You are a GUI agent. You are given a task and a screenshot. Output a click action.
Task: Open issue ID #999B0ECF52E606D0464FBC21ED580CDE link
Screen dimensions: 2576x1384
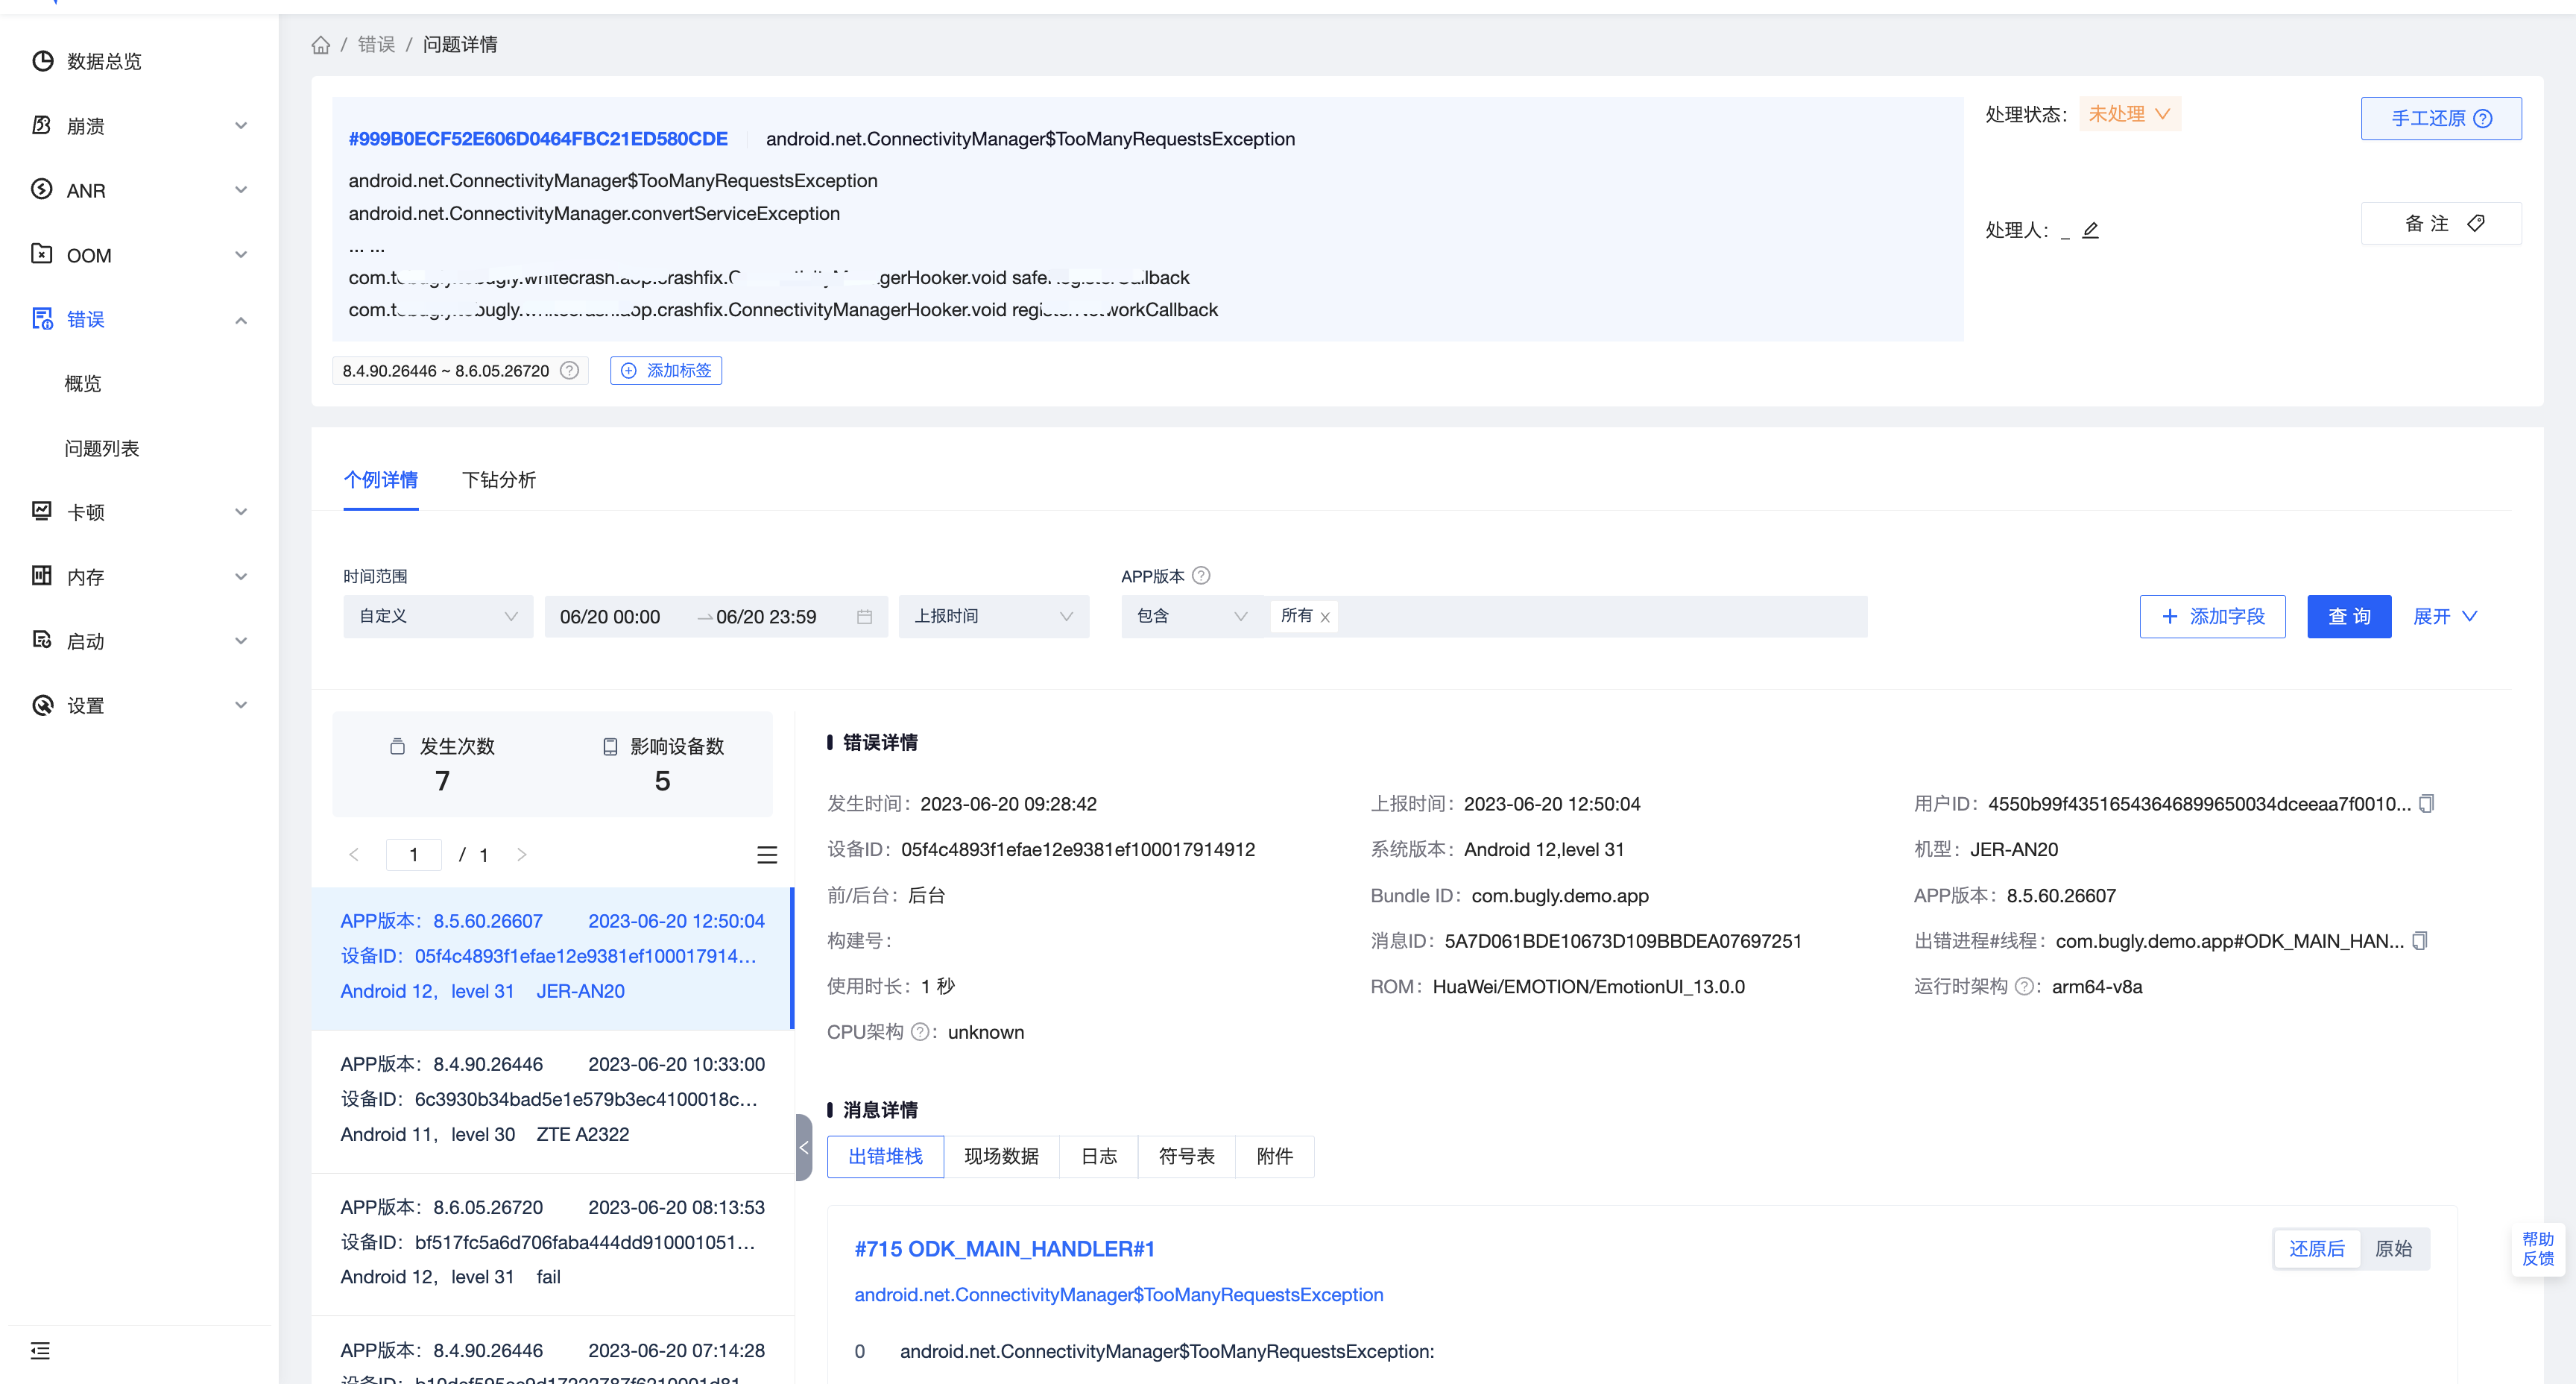538,139
